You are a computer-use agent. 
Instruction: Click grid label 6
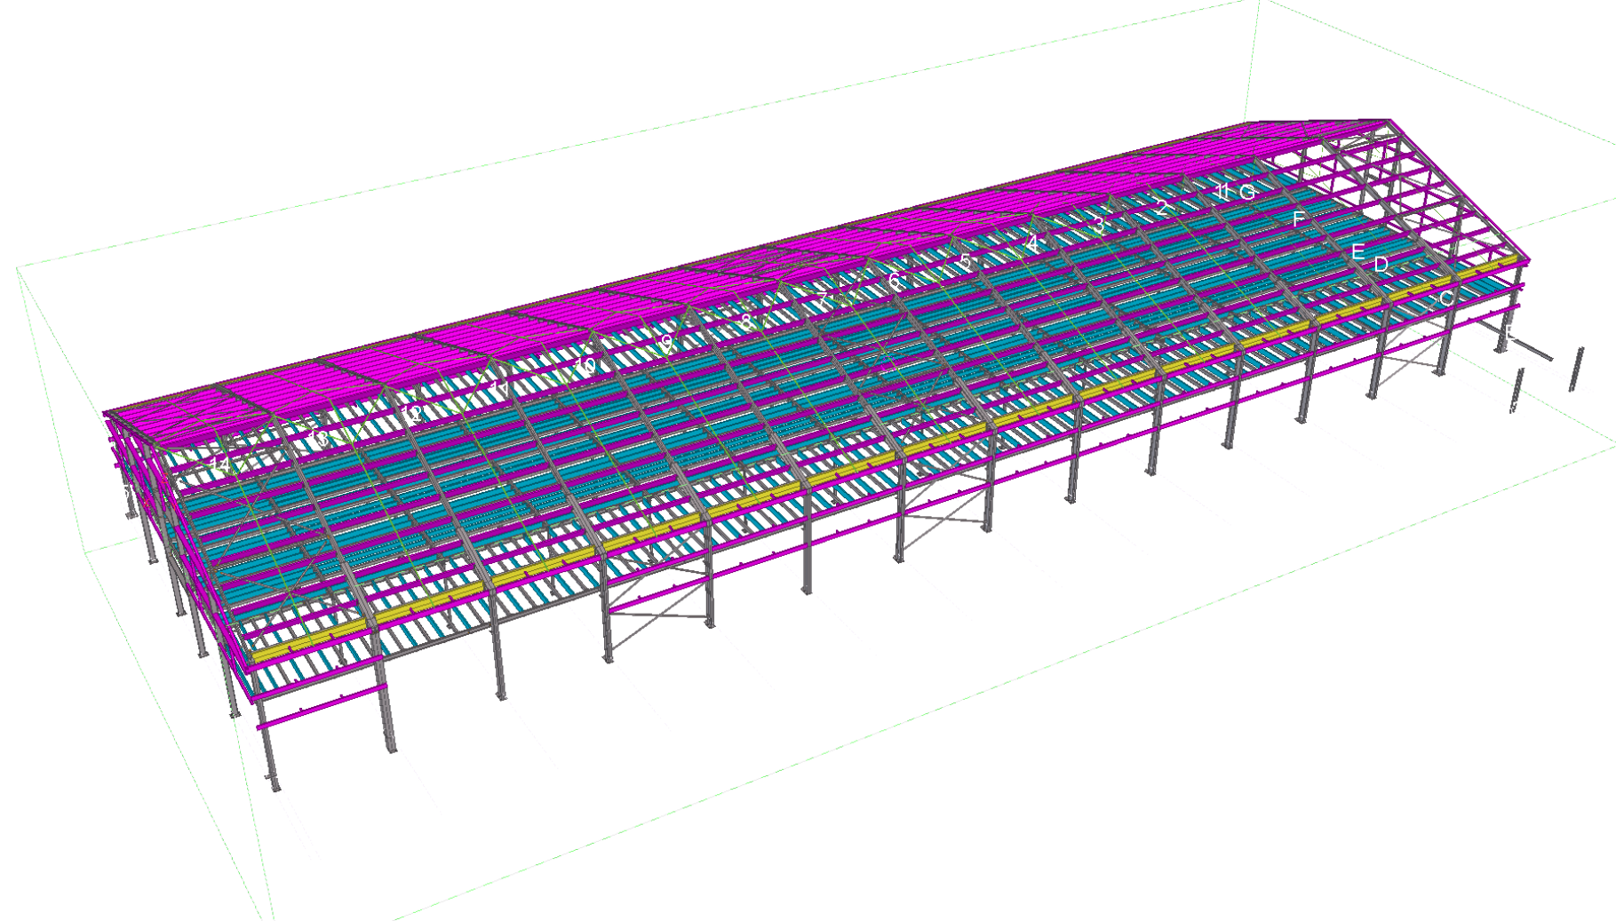click(x=895, y=281)
